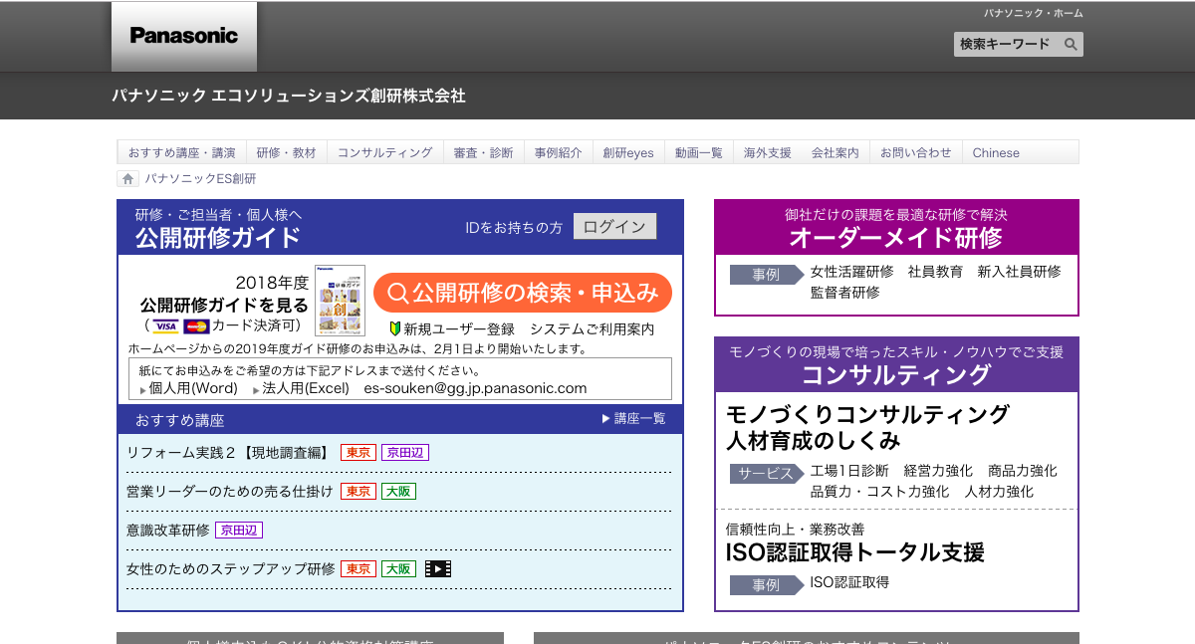Click the video film icon
This screenshot has width=1195, height=644.
pos(438,569)
